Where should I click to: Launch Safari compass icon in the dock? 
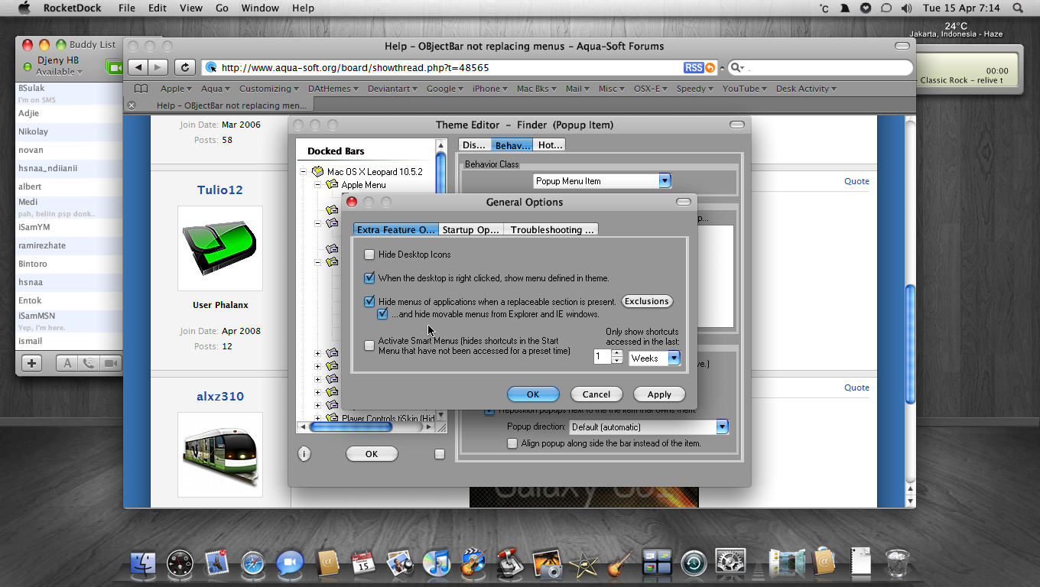pyautogui.click(x=253, y=563)
